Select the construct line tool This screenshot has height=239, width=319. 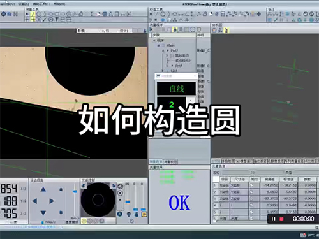tap(157, 14)
